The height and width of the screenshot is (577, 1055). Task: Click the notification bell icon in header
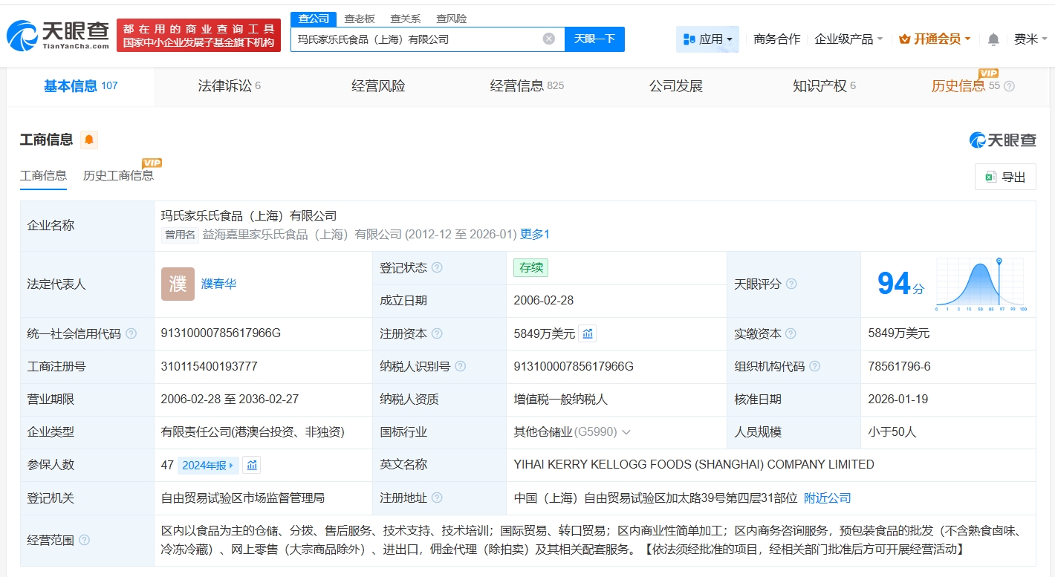(993, 39)
